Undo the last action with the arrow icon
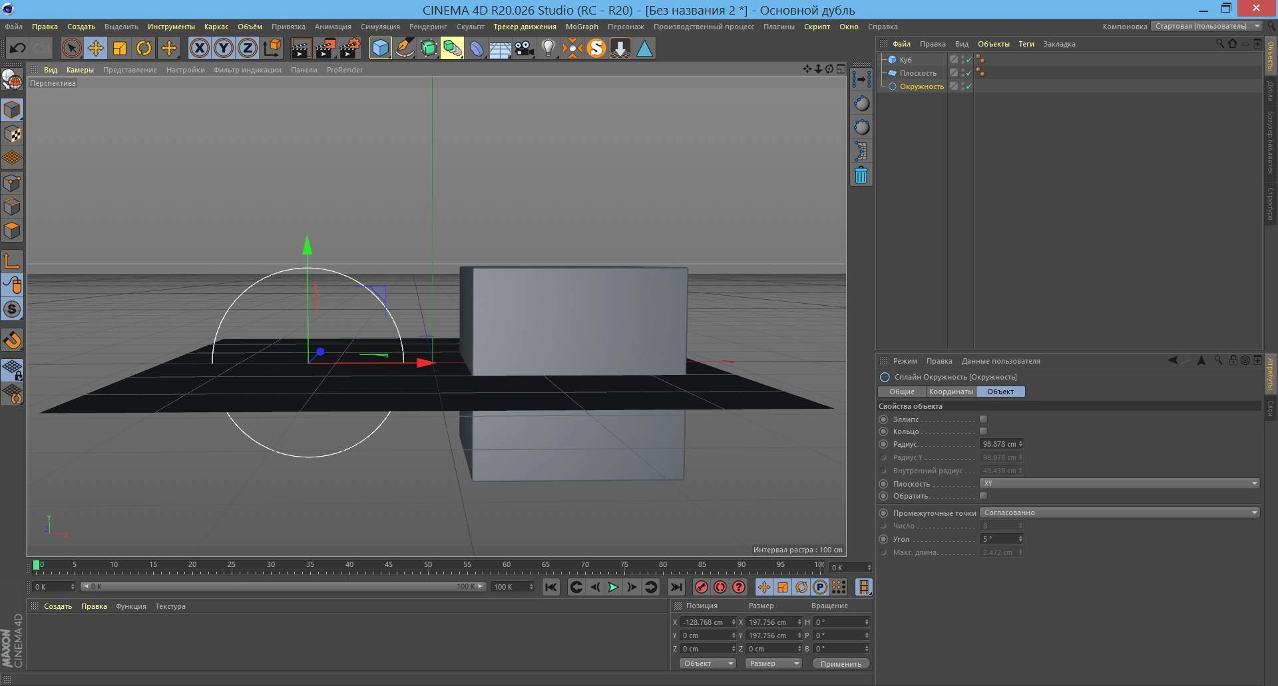The width and height of the screenshot is (1278, 686). tap(18, 48)
